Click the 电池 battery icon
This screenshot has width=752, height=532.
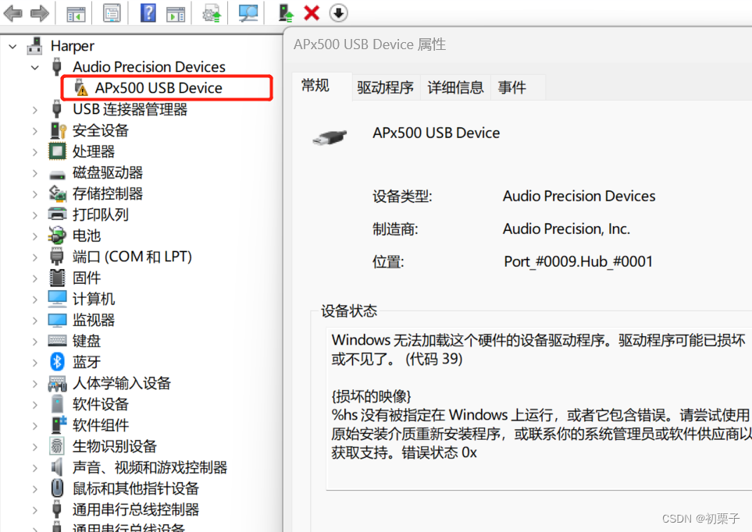[x=57, y=236]
